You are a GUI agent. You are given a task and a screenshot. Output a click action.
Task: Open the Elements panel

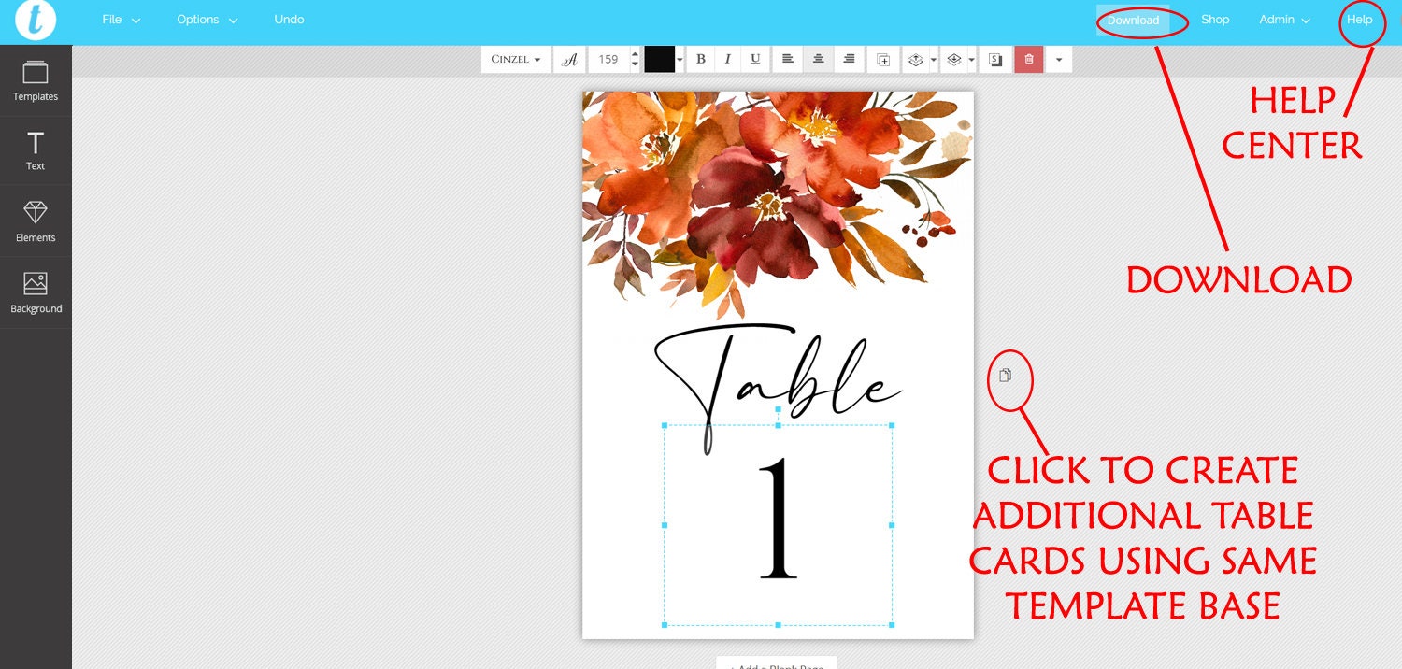tap(36, 221)
